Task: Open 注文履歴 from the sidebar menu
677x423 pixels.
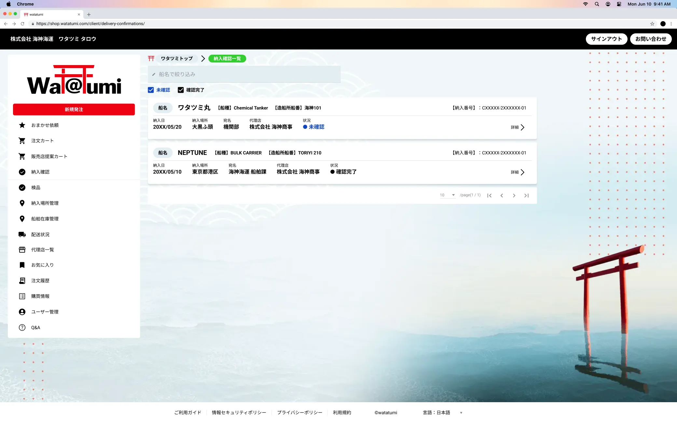Action: pos(40,281)
